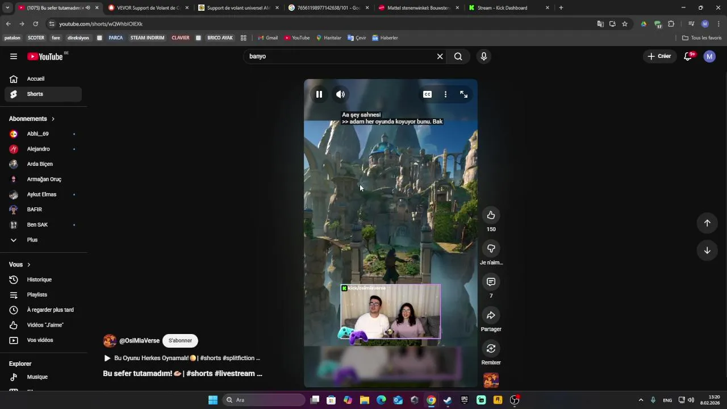This screenshot has height=409, width=727.
Task: Open Historique in the sidebar
Action: tap(43, 279)
